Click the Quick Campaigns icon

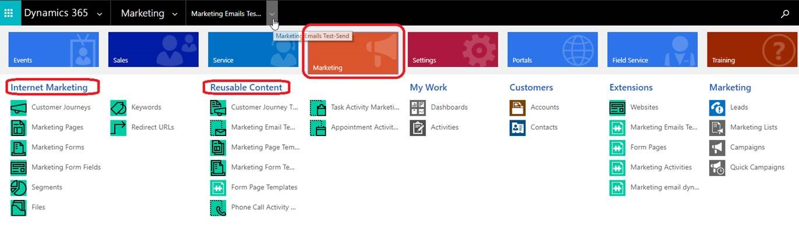click(717, 167)
